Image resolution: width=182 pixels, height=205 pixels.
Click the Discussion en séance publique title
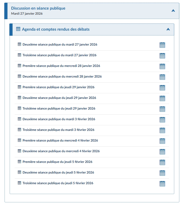(x=38, y=8)
